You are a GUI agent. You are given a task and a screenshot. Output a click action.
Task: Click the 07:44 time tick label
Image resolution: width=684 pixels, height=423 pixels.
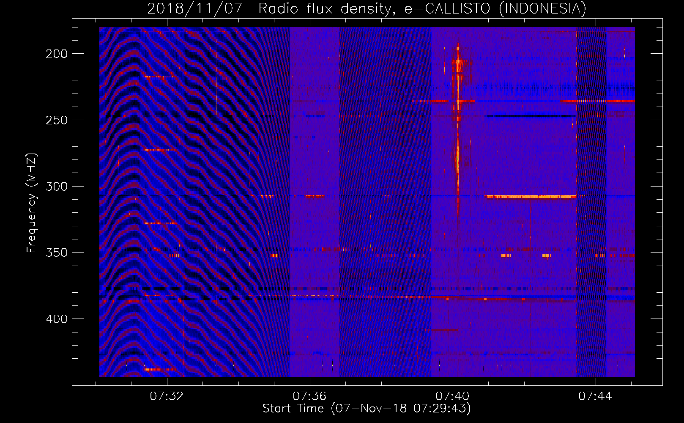(596, 396)
